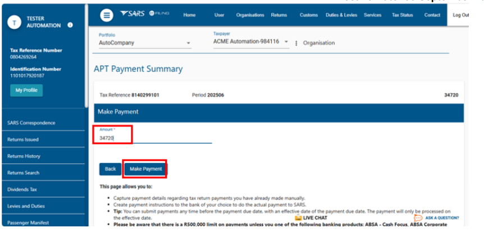Click the SARS logo in header
The height and width of the screenshot is (232, 484).
tap(133, 14)
